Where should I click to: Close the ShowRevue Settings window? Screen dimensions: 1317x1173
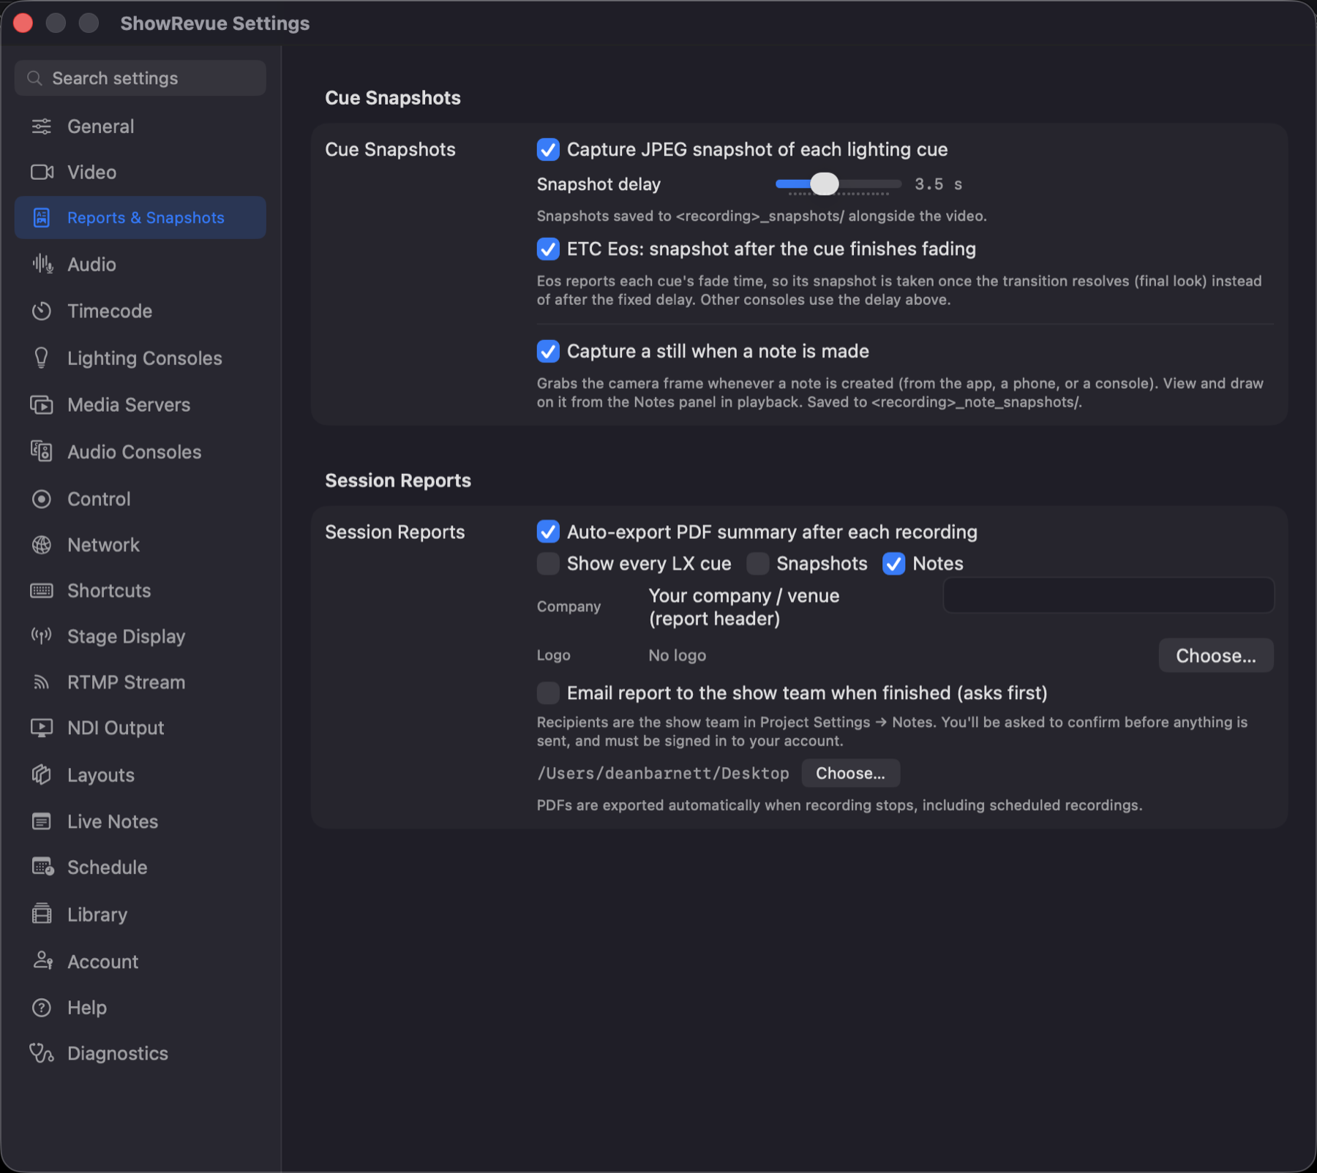coord(23,23)
